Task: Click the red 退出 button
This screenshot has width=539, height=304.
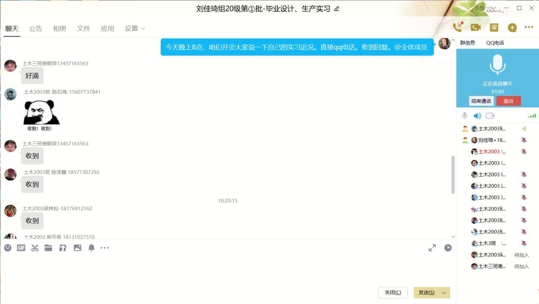Action: (x=509, y=101)
